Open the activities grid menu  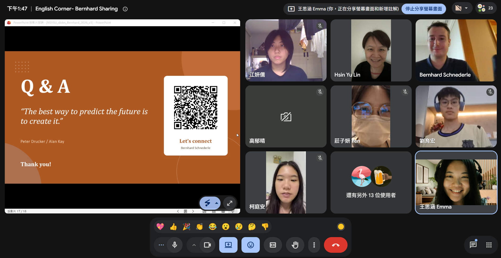(x=489, y=245)
